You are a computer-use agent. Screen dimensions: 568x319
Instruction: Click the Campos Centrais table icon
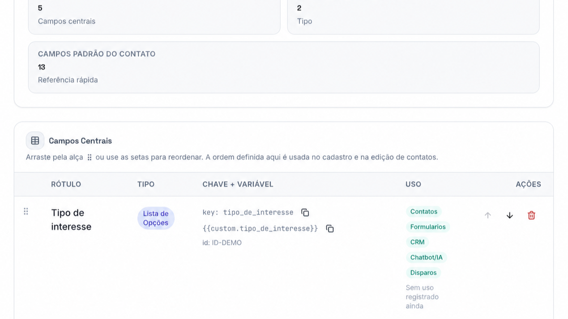click(35, 141)
